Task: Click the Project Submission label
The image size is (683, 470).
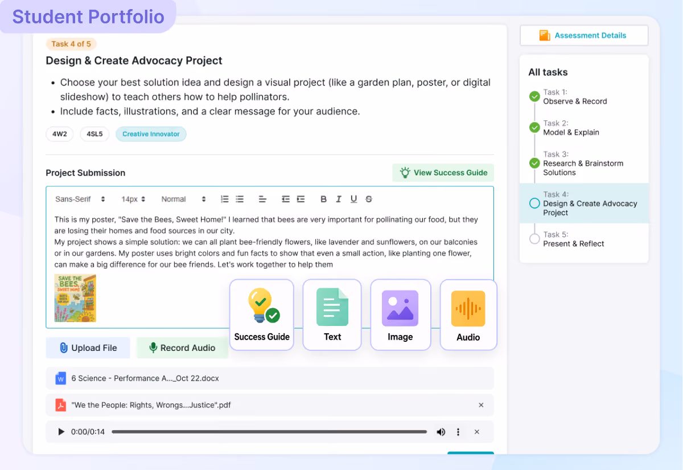Action: [85, 173]
